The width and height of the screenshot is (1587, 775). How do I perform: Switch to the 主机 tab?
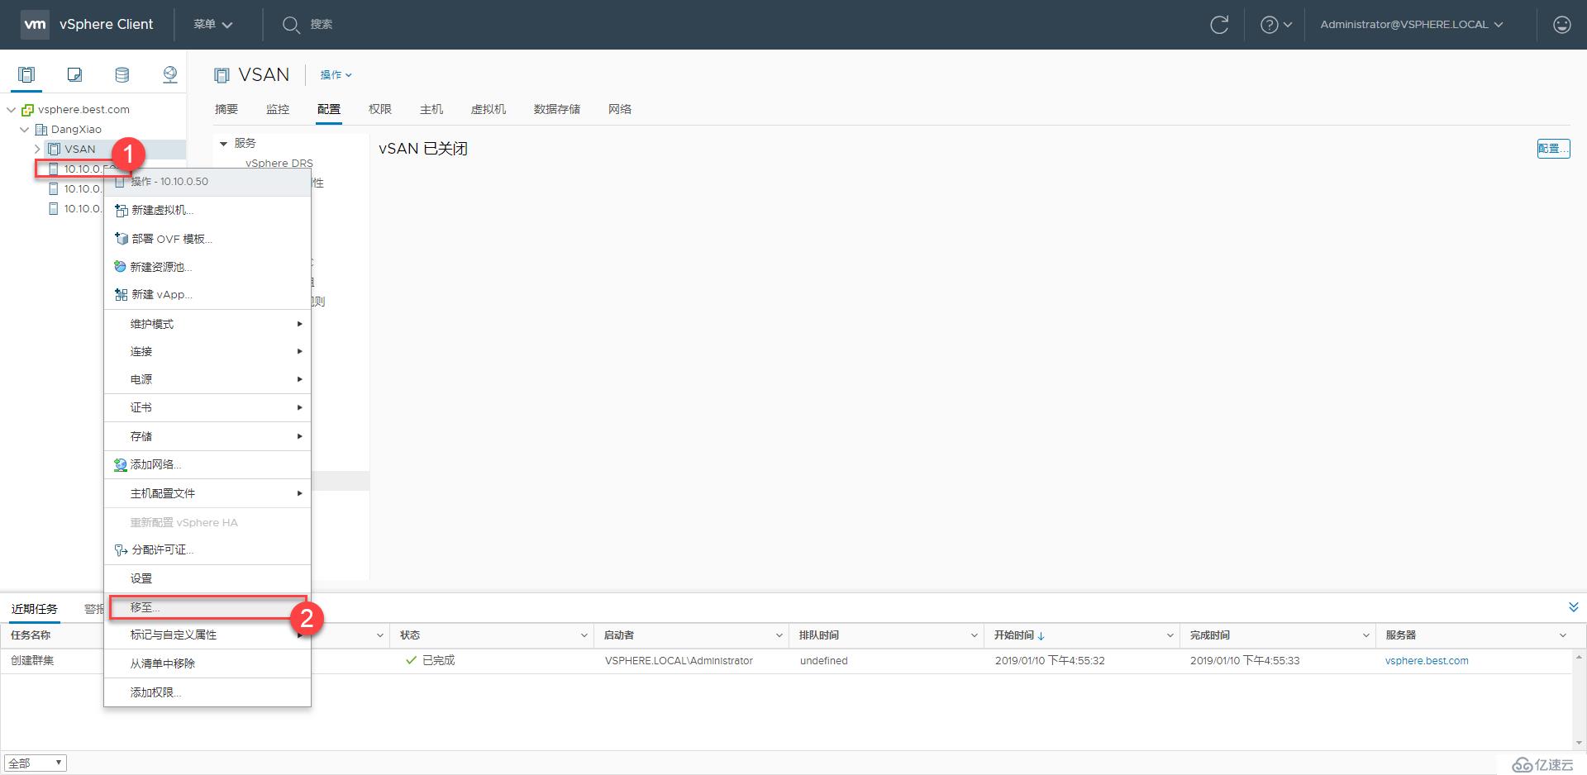[431, 109]
